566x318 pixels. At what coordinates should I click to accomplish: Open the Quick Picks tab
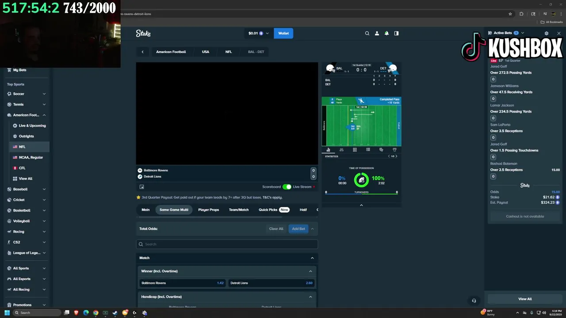[274, 210]
